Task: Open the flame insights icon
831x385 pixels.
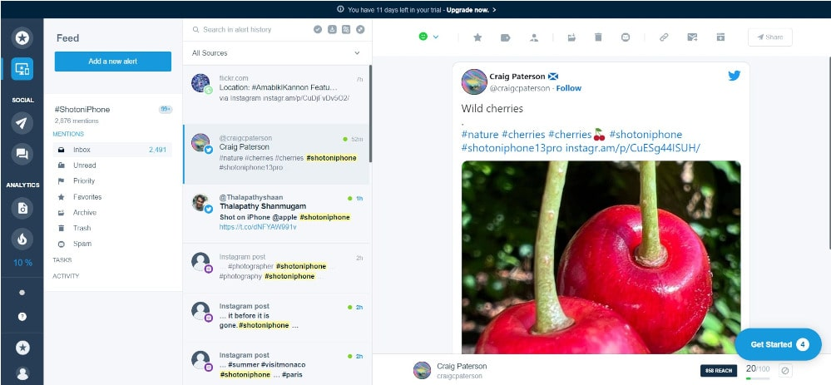Action: click(x=22, y=239)
